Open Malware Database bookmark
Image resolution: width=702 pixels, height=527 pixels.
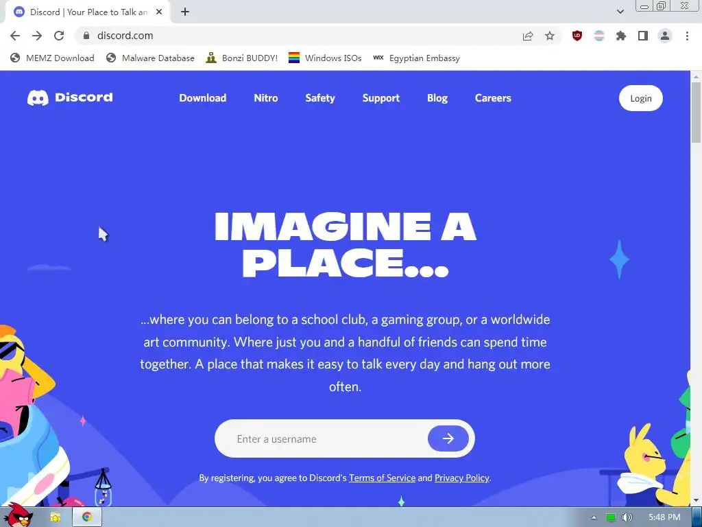point(150,58)
